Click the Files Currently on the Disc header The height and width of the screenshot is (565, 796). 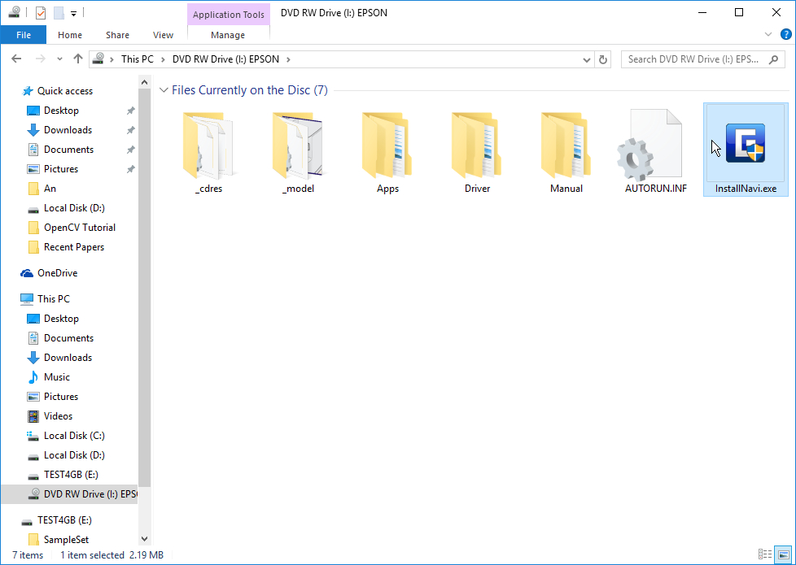pyautogui.click(x=250, y=90)
